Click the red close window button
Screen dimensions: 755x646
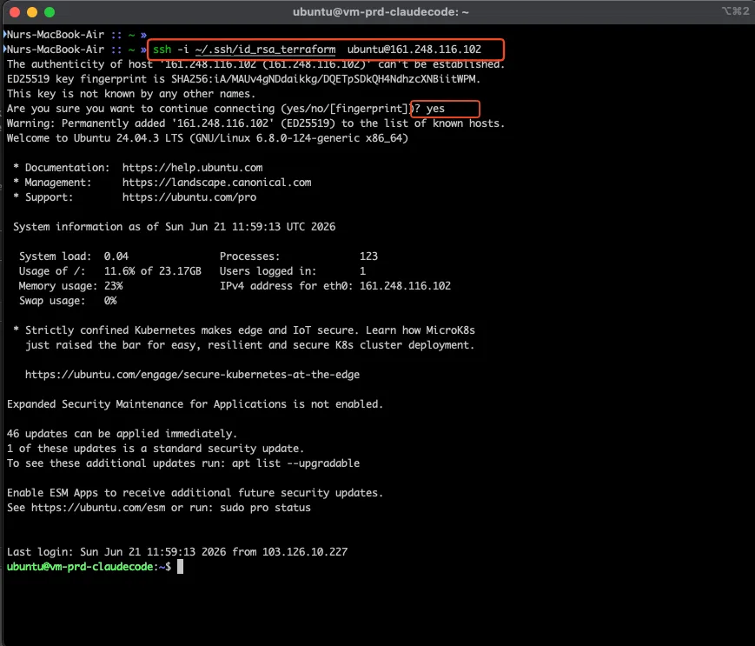coord(15,12)
